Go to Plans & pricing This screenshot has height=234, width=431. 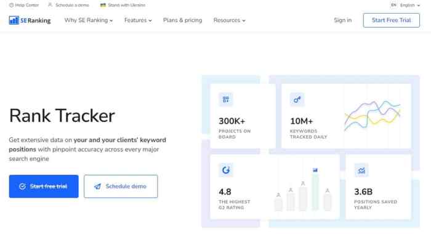pos(182,20)
